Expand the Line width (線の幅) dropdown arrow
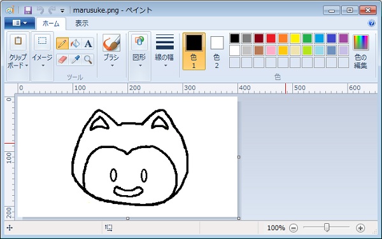This screenshot has height=239, width=382. point(166,65)
